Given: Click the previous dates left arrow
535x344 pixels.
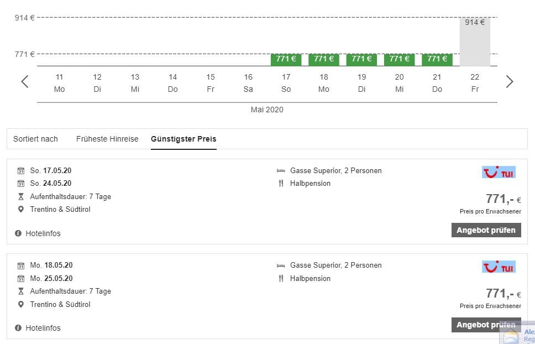Looking at the screenshot, I should point(25,82).
